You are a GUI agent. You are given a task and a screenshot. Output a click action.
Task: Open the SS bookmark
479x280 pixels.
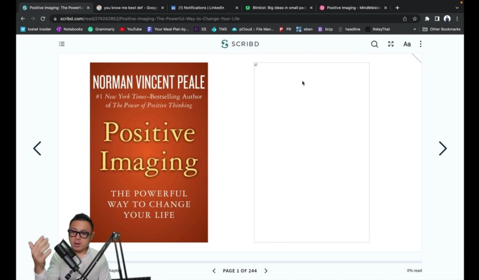tap(200, 29)
